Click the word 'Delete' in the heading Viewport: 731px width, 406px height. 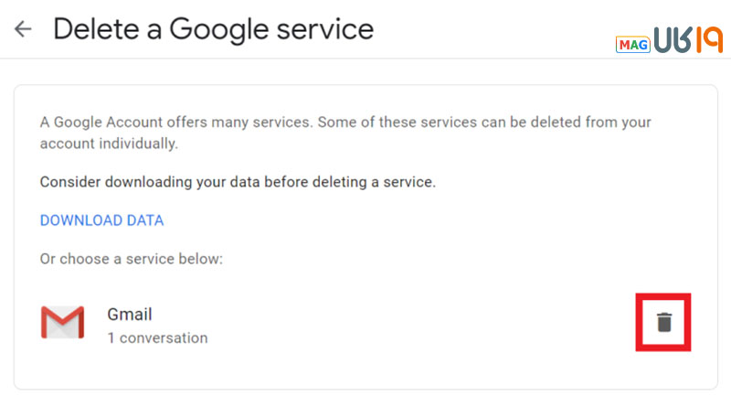pyautogui.click(x=96, y=29)
